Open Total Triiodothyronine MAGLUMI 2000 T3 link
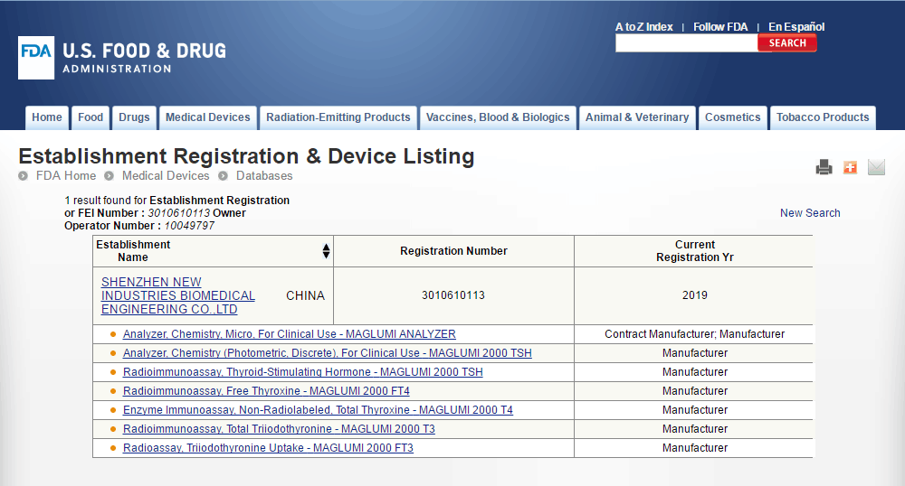The height and width of the screenshot is (486, 905). (279, 429)
